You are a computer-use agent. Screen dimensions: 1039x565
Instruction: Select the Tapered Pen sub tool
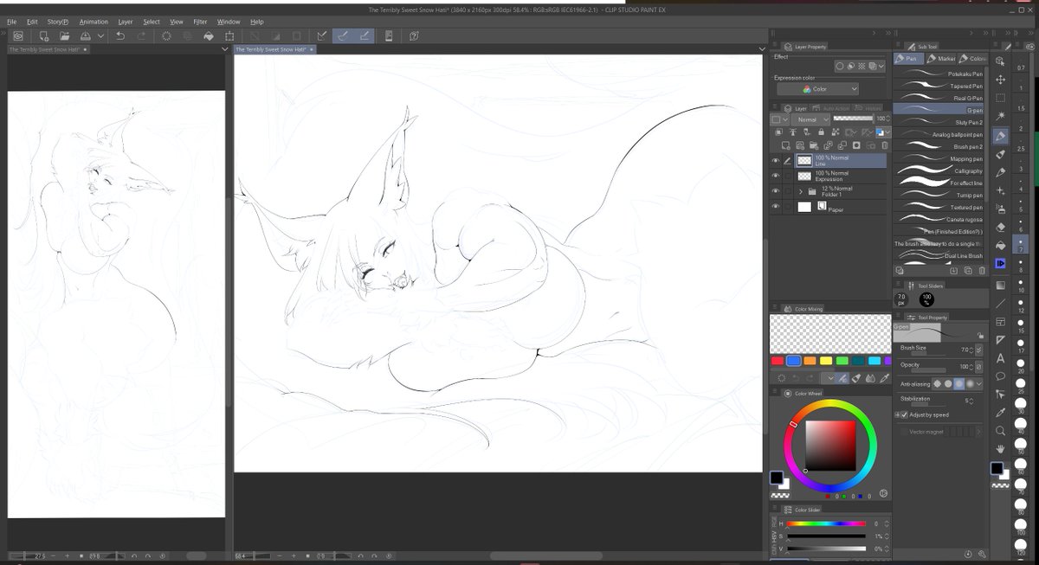[x=939, y=86]
